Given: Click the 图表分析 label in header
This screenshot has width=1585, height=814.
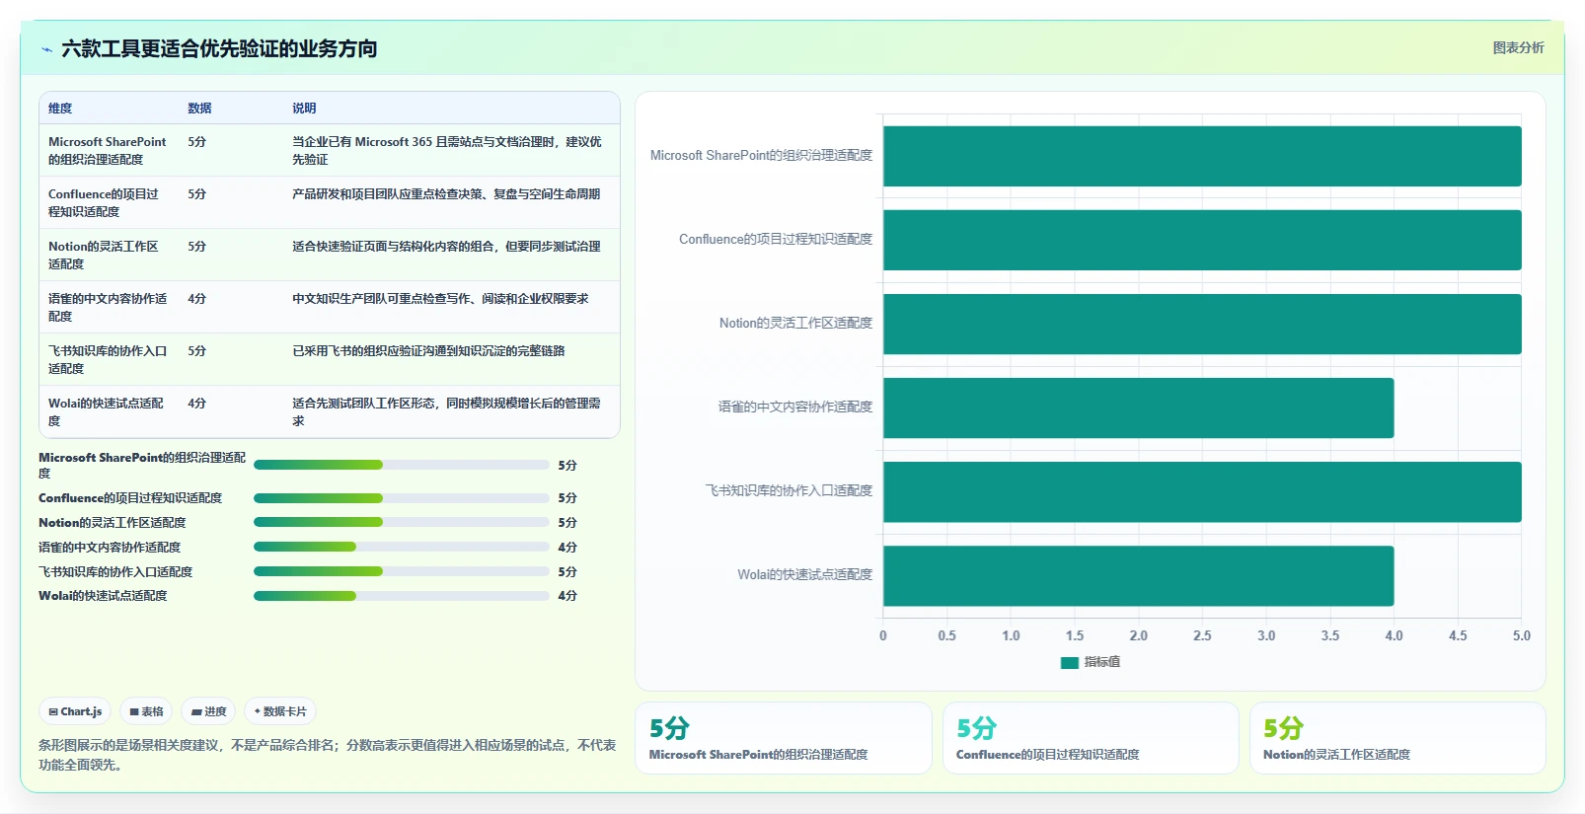Looking at the screenshot, I should point(1518,47).
